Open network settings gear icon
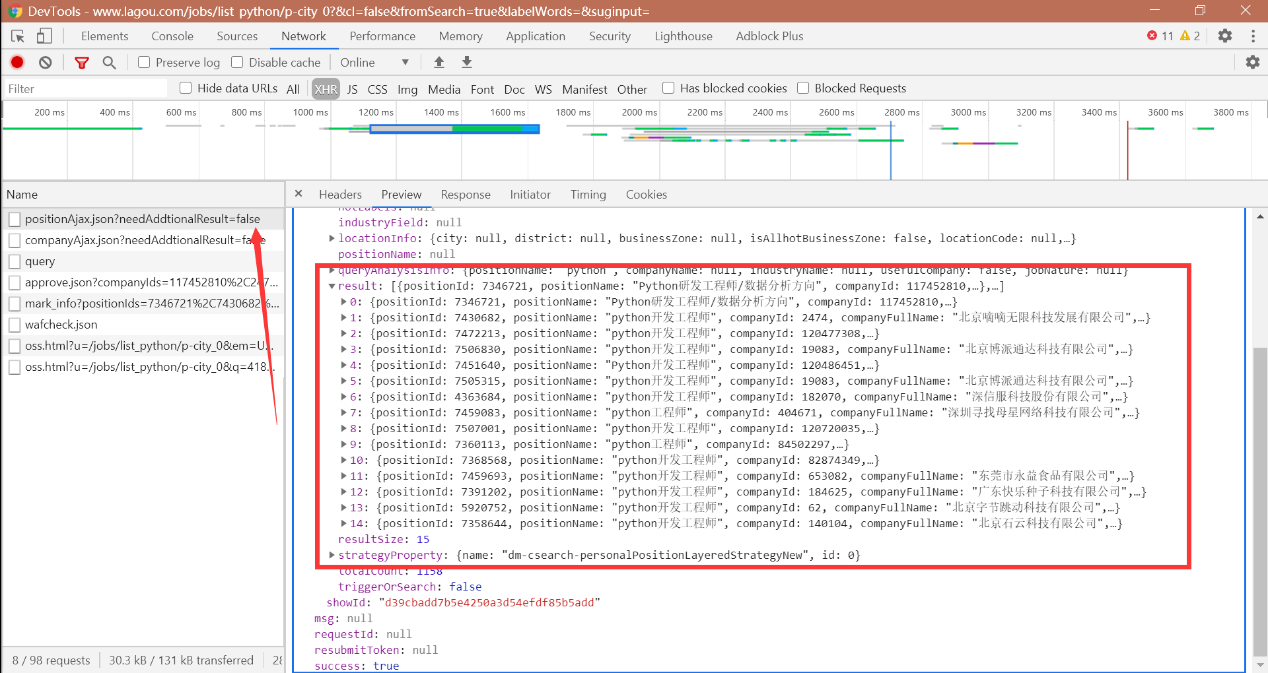This screenshot has width=1268, height=673. coord(1252,63)
